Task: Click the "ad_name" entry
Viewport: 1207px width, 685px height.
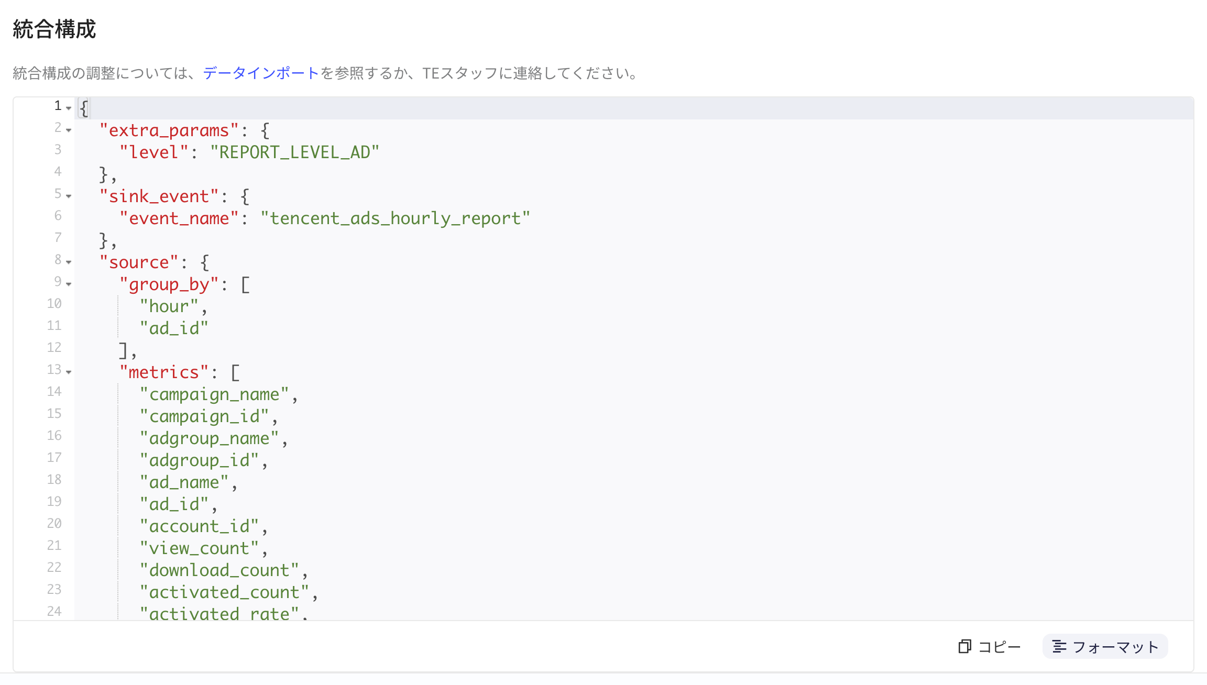Action: [184, 482]
